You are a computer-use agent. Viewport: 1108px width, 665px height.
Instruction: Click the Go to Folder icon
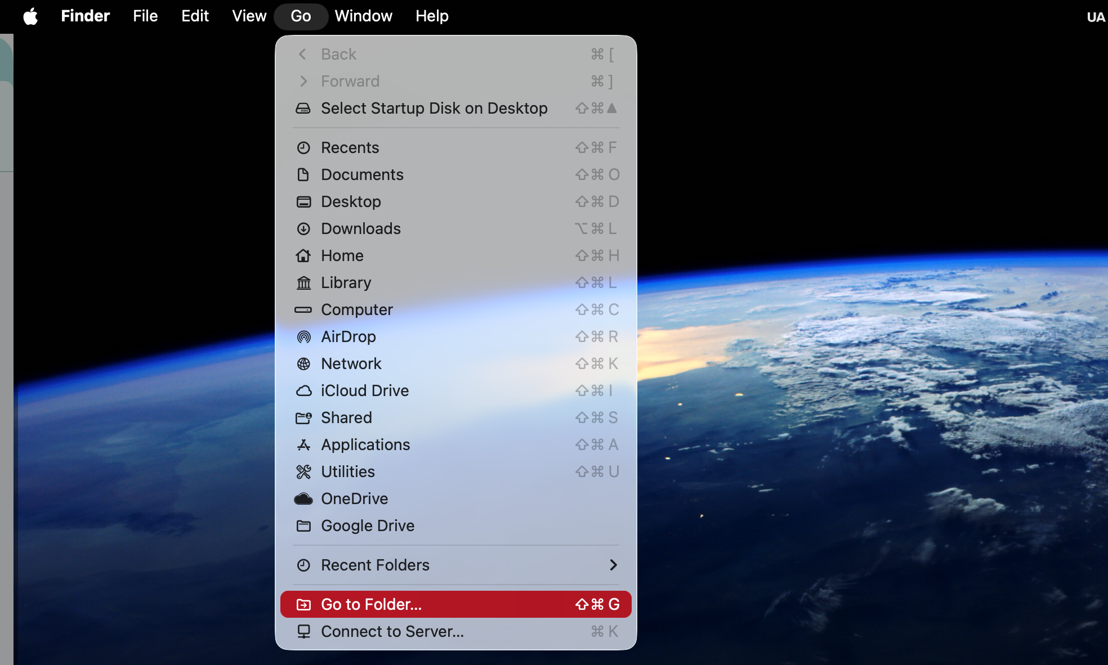pyautogui.click(x=303, y=604)
